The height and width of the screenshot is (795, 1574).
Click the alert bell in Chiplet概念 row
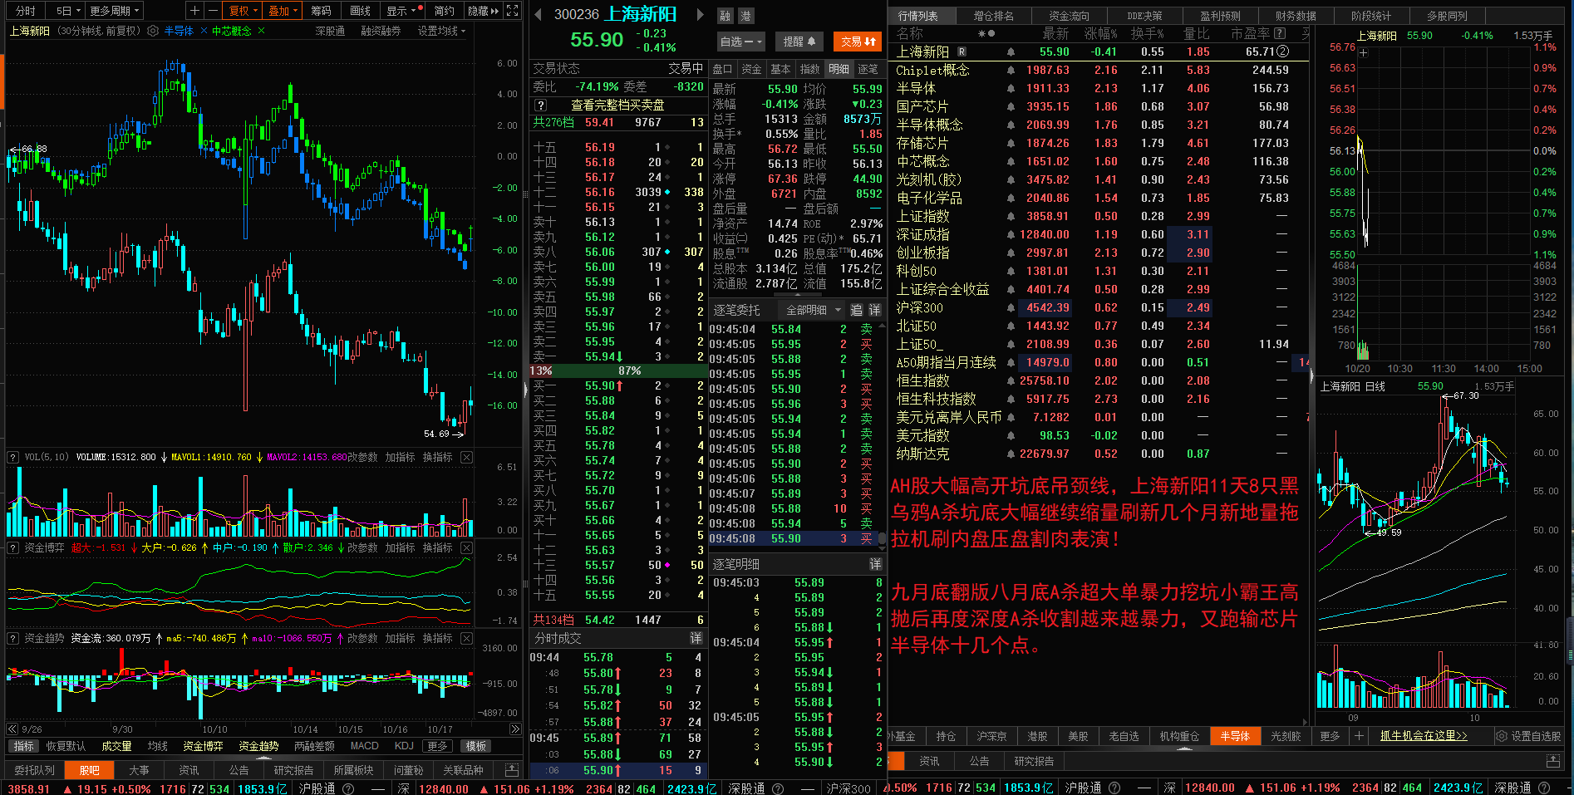1011,71
